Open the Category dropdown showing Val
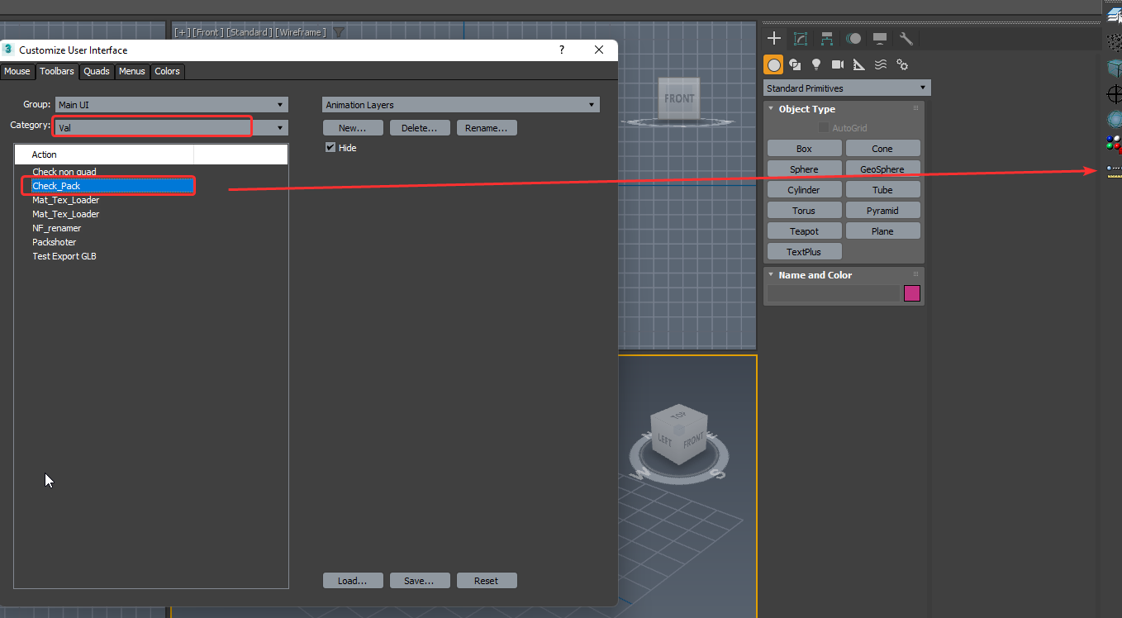This screenshot has height=618, width=1122. pyautogui.click(x=171, y=128)
